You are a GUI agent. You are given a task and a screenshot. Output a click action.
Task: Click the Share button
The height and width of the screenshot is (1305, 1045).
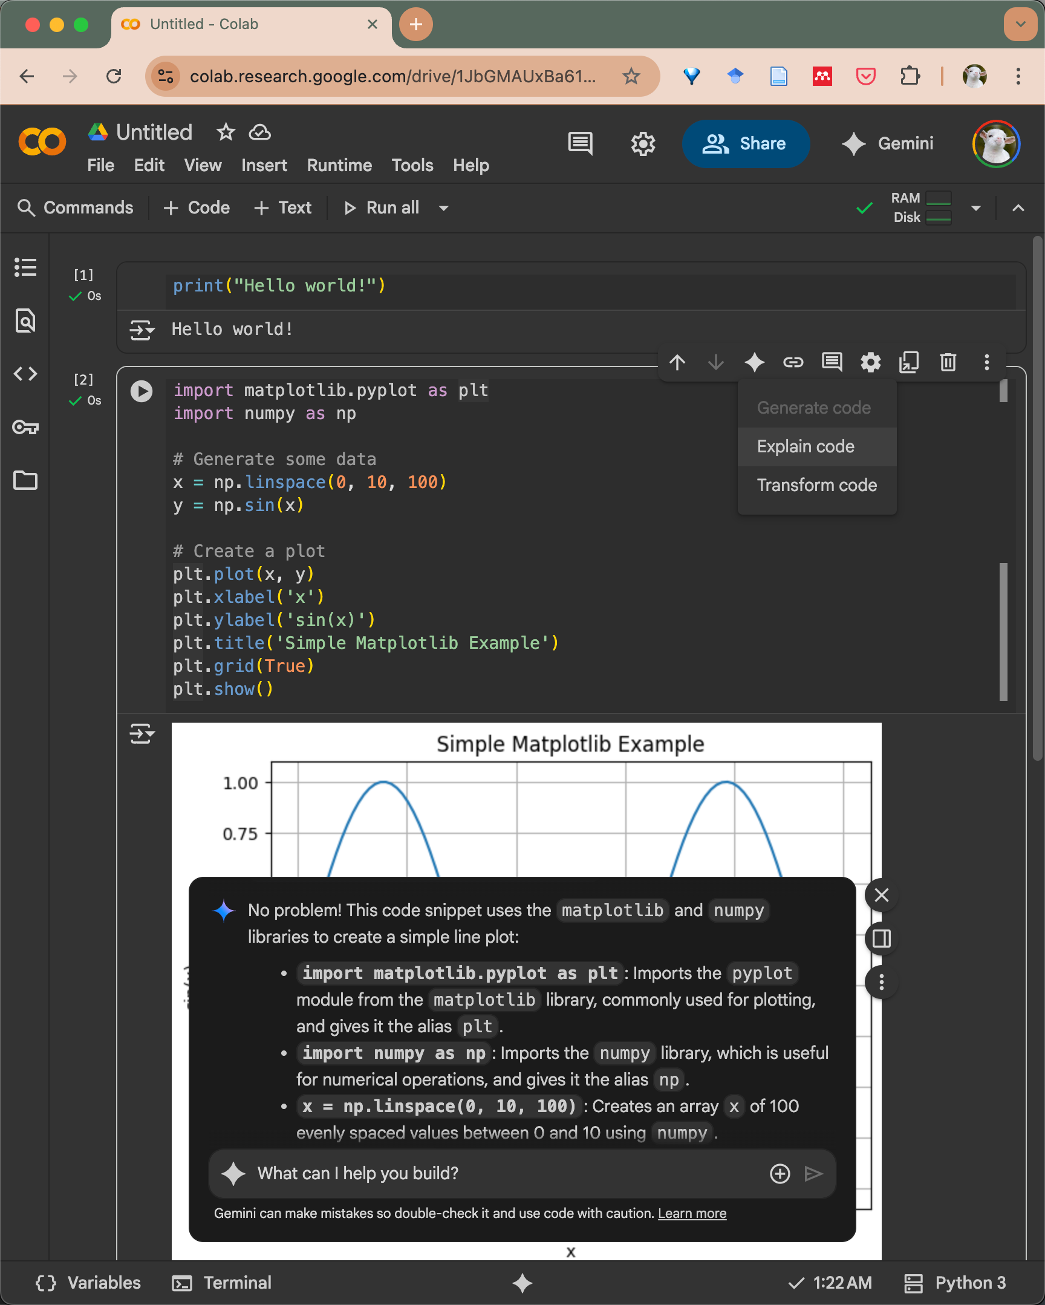pos(745,143)
